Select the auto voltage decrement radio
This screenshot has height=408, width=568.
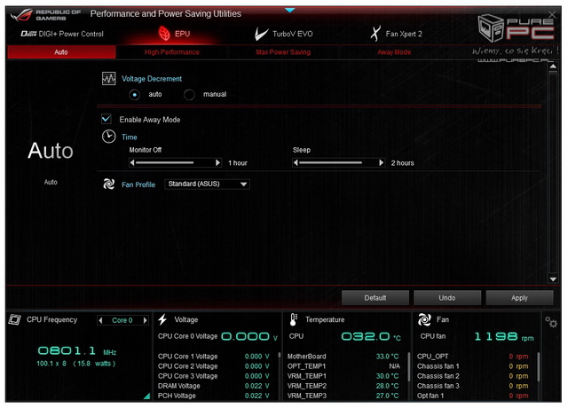(134, 95)
